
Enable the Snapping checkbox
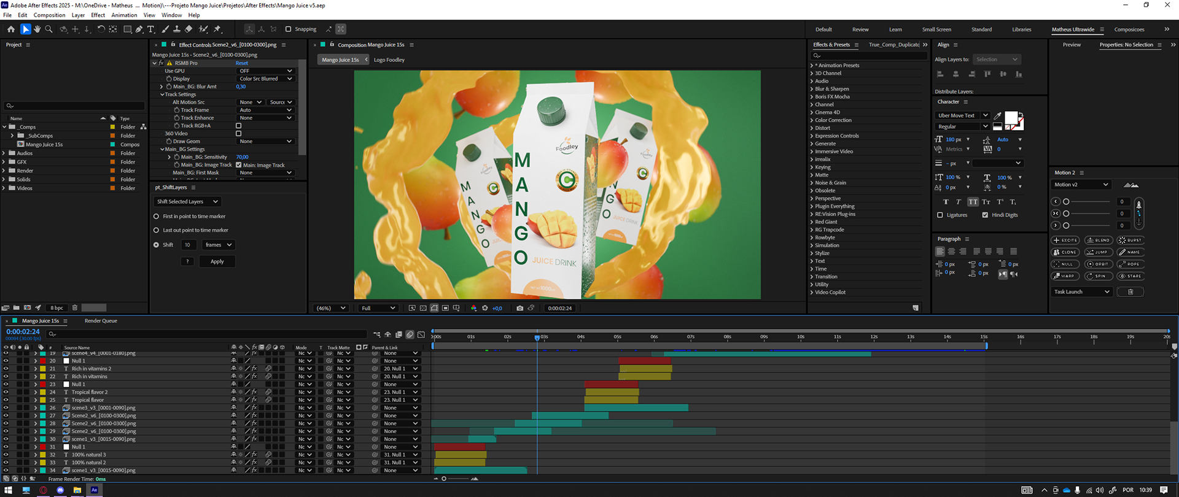point(288,29)
